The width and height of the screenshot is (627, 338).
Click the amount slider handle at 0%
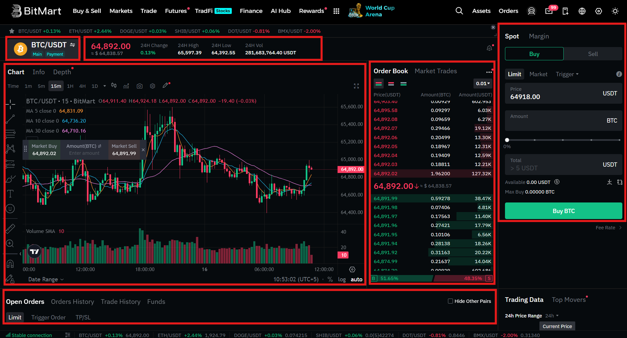pyautogui.click(x=507, y=140)
